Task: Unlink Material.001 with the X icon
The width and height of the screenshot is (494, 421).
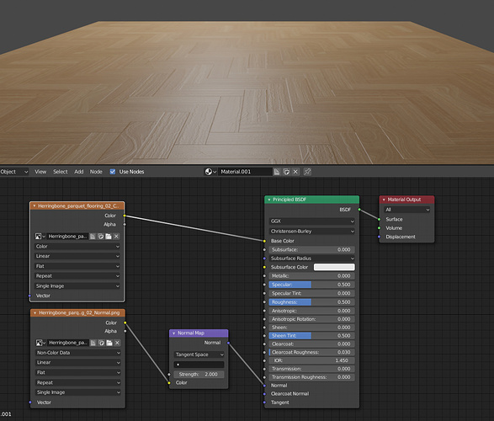Action: click(x=295, y=172)
